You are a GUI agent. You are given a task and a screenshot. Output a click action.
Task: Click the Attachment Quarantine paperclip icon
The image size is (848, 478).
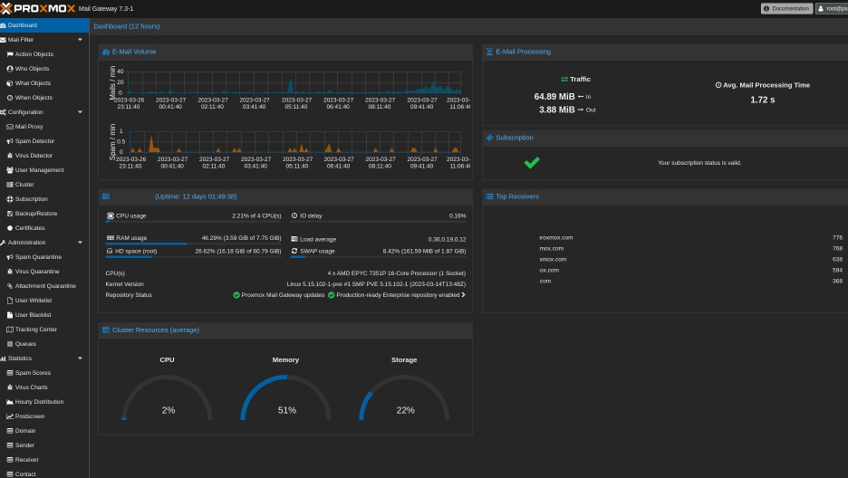pyautogui.click(x=10, y=286)
